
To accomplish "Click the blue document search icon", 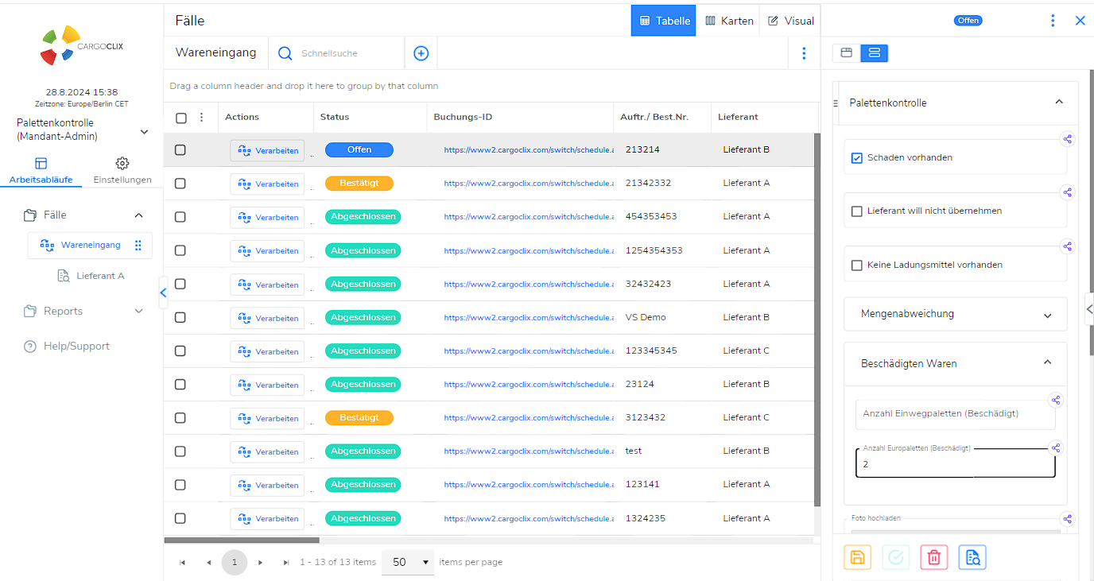I will pos(972,557).
